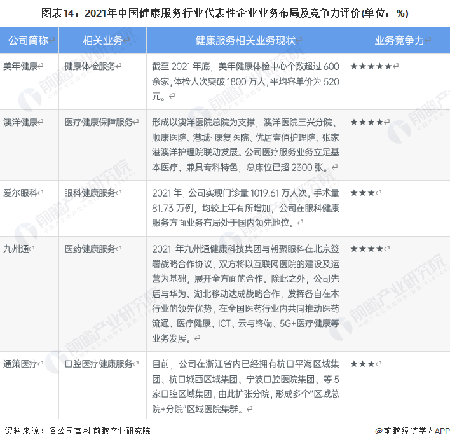This screenshot has height=444, width=450.
Task: Click the '眼科健康服务' business cell
Action: point(90,193)
